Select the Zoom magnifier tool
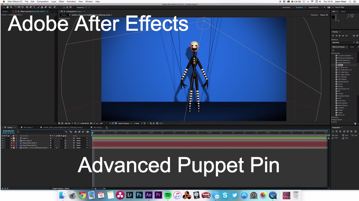The height and width of the screenshot is (201, 359). pos(11,7)
